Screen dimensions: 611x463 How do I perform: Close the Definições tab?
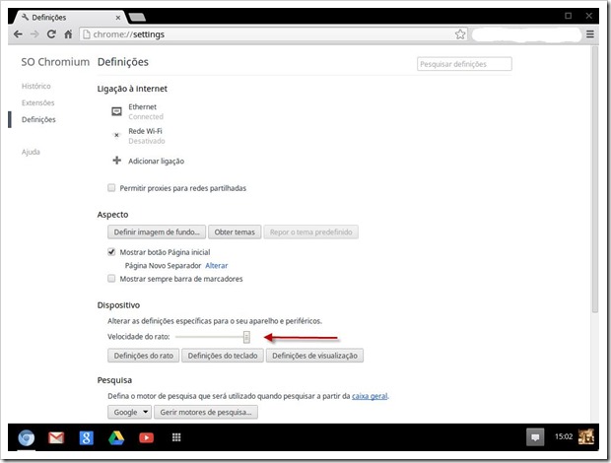(118, 18)
